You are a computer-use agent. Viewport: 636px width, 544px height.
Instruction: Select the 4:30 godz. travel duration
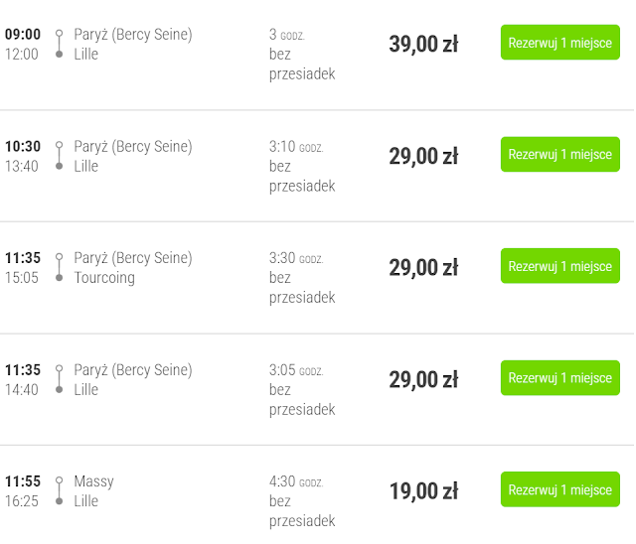(x=296, y=481)
